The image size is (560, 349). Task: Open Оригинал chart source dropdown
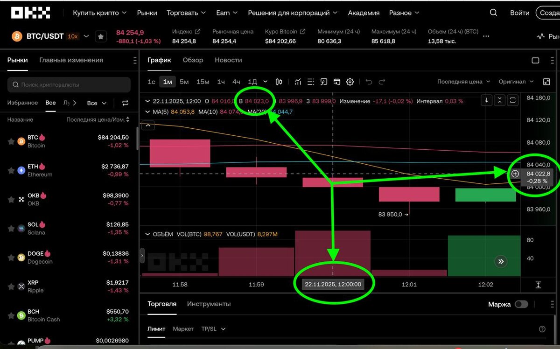click(x=516, y=82)
